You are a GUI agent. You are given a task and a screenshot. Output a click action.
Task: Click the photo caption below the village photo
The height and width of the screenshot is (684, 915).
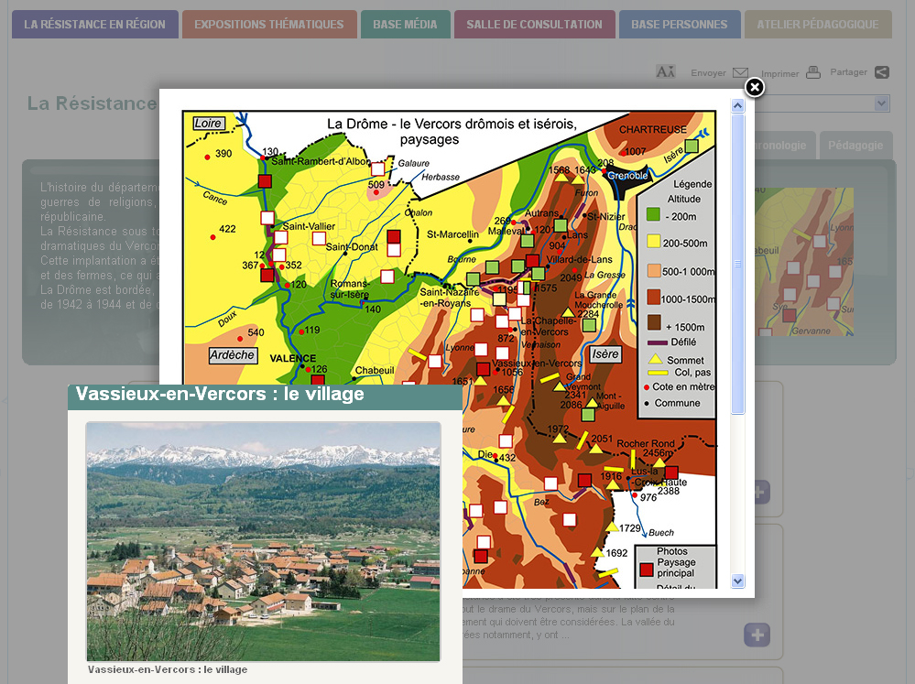pos(168,669)
